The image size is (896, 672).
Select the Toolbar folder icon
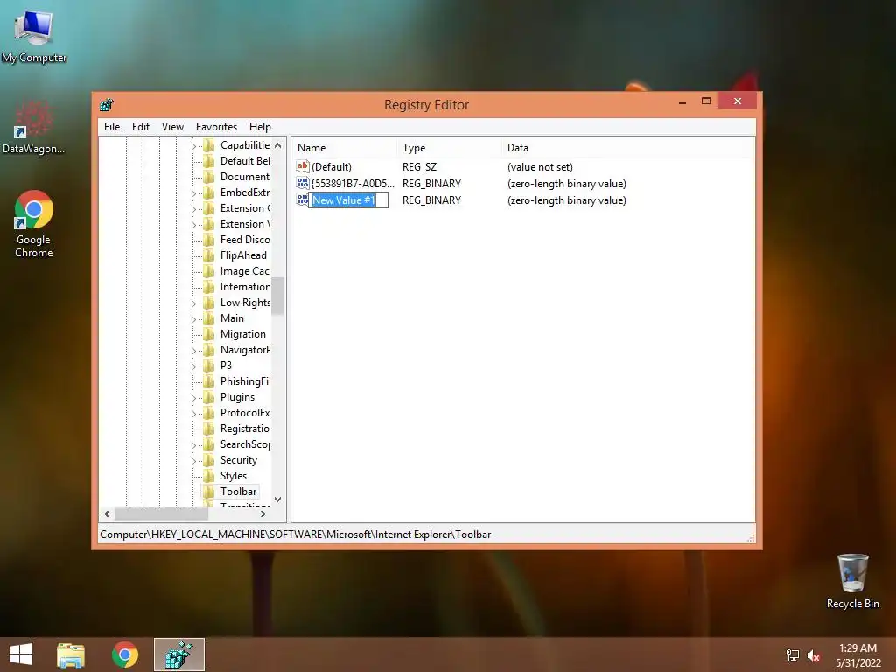click(209, 492)
